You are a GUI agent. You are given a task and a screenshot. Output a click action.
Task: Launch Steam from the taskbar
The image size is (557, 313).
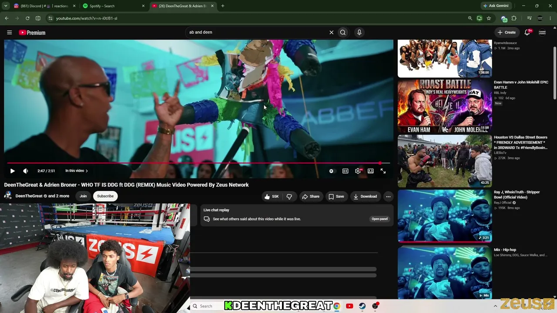point(362,306)
